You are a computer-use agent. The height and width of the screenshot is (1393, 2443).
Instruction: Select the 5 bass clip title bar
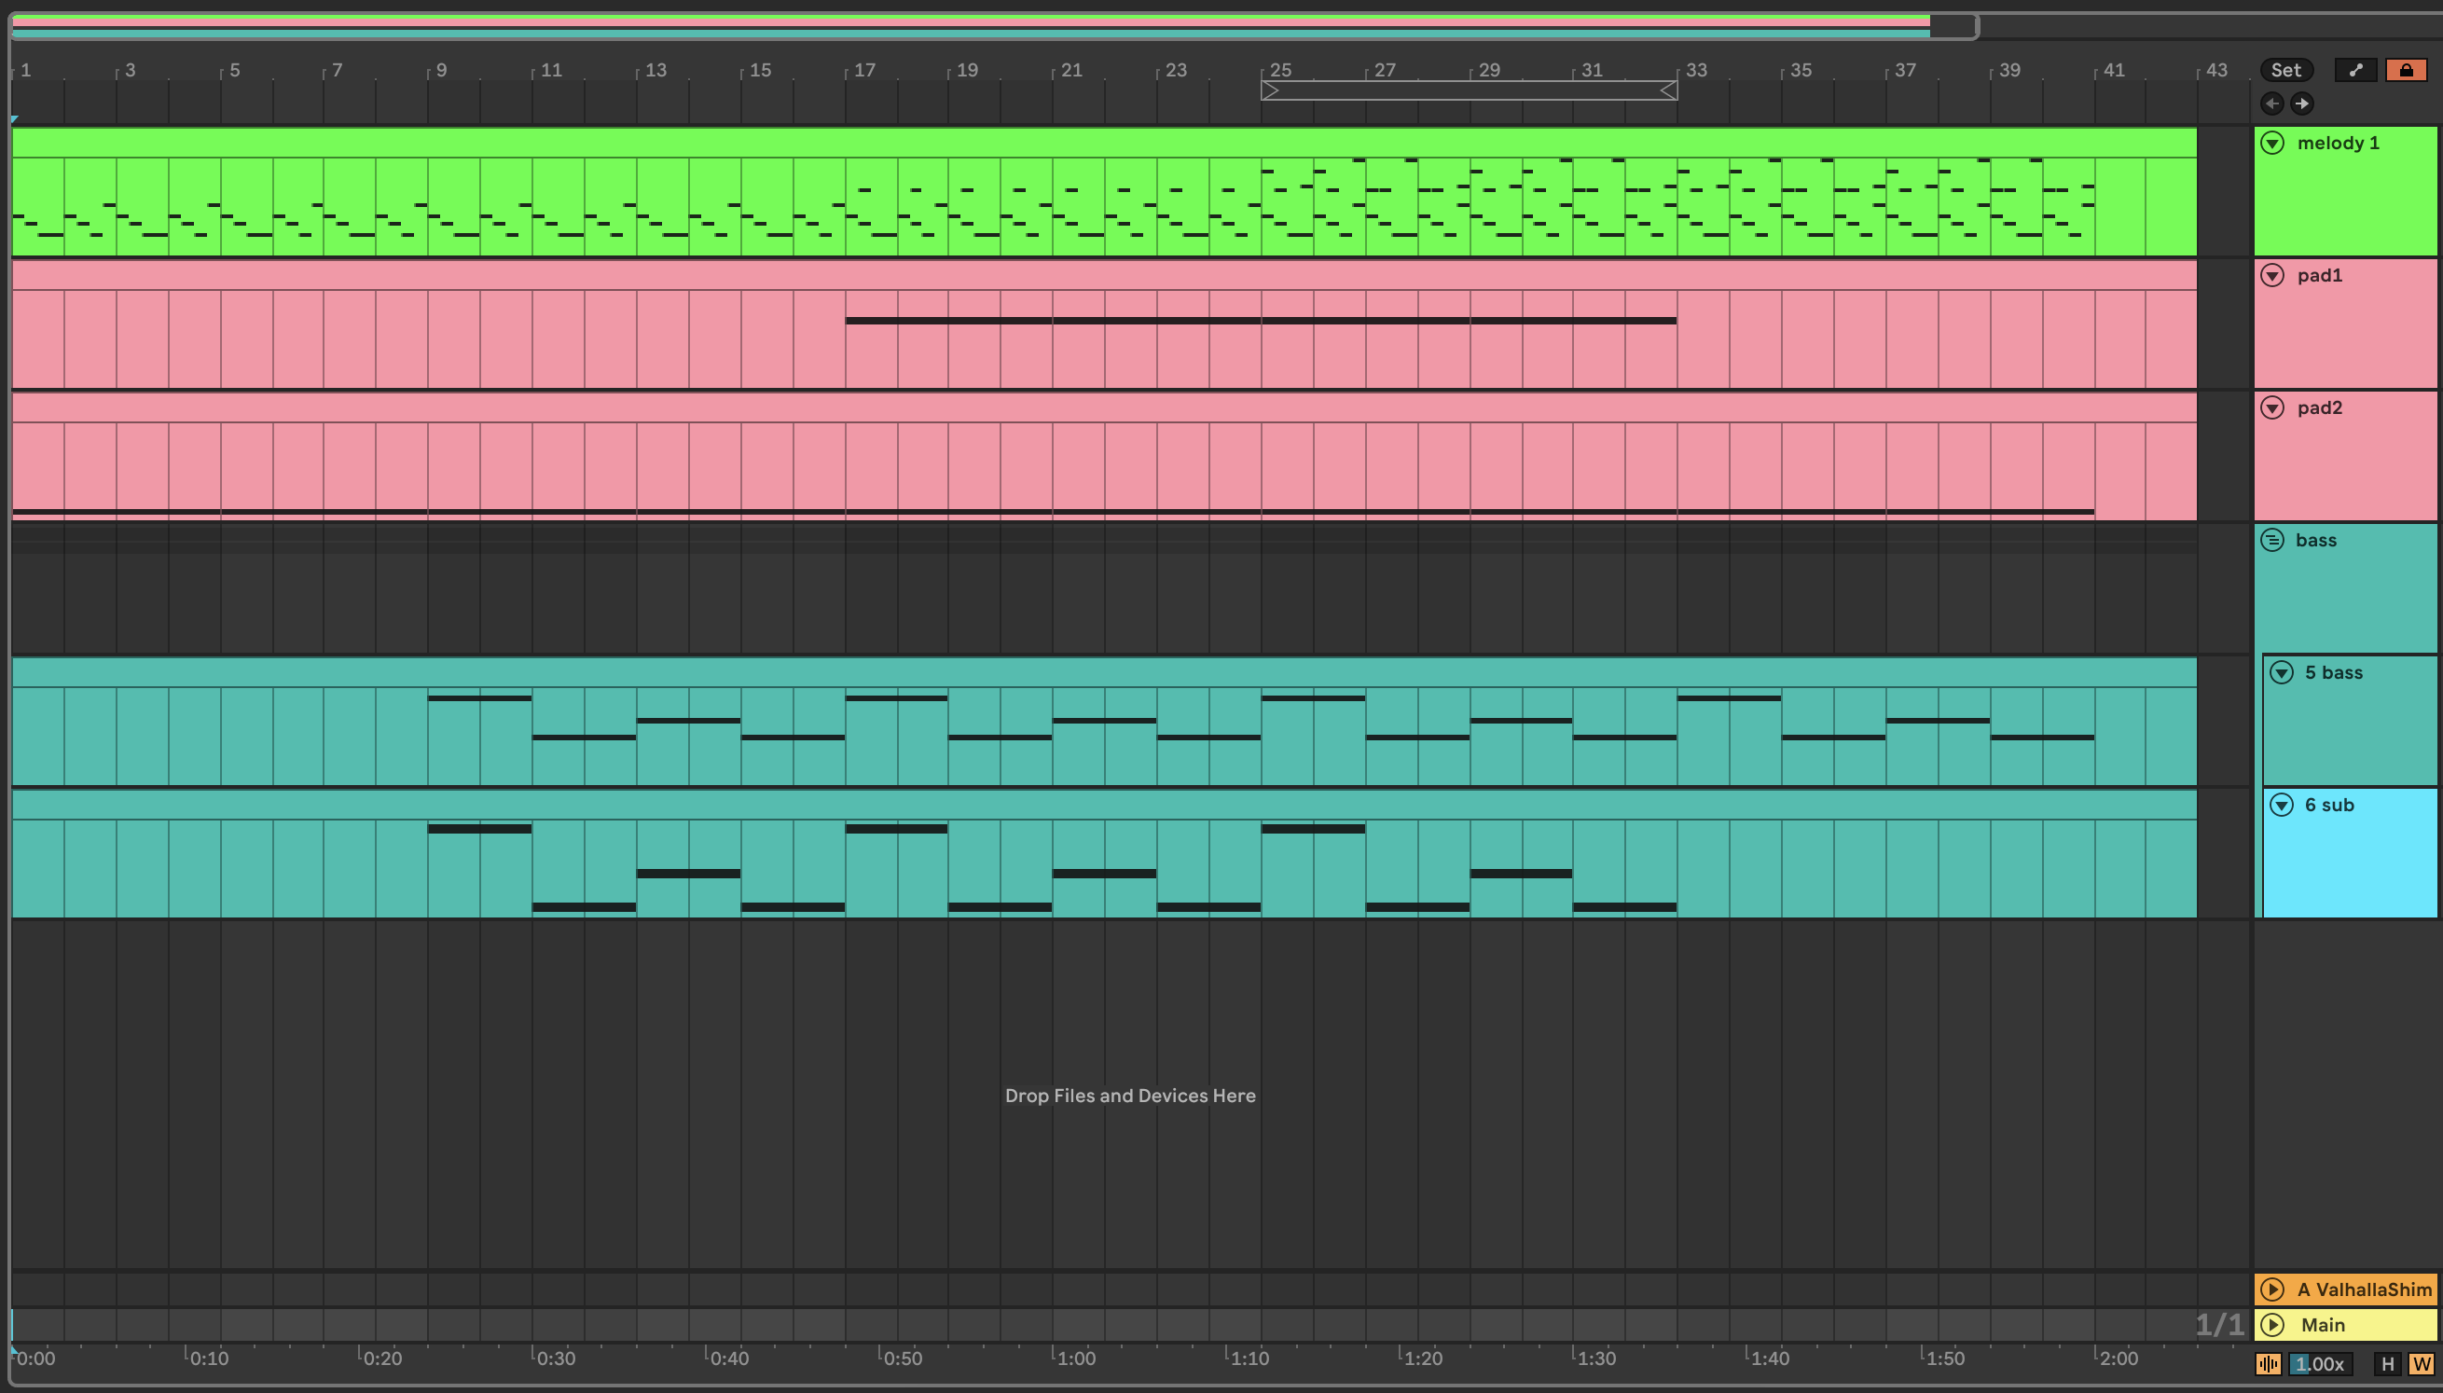[1104, 672]
